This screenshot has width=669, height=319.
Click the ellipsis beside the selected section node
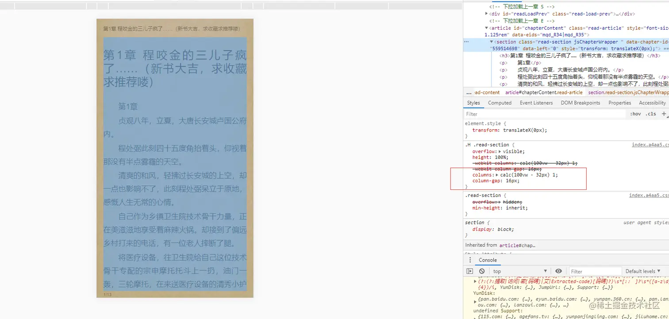pyautogui.click(x=466, y=42)
